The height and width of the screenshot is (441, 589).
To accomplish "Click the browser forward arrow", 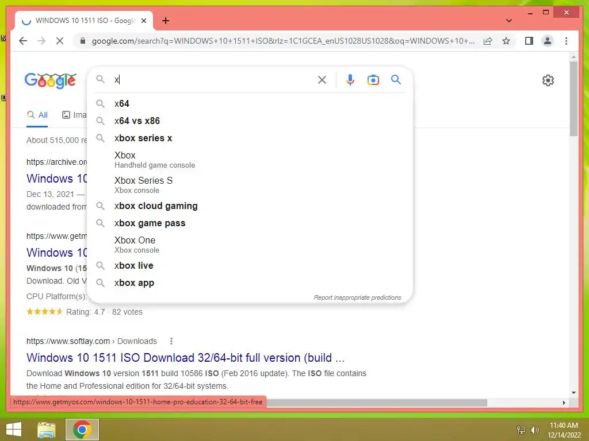I will tap(41, 41).
